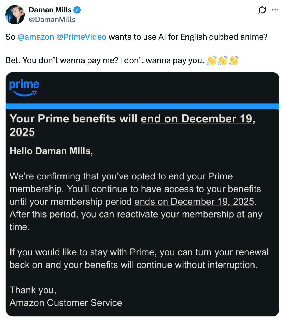Click the Grok slashed-circle icon
Image resolution: width=286 pixels, height=325 pixels.
(x=262, y=10)
